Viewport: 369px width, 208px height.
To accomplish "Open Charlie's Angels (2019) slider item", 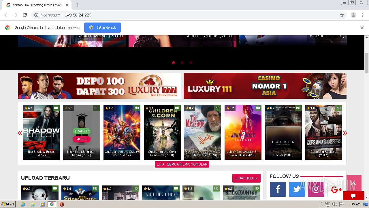I will tap(182, 41).
